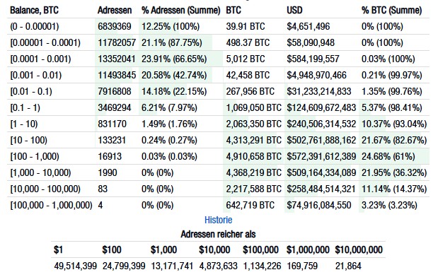
Task: Click the Balance, BTC column header
Action: coord(35,11)
